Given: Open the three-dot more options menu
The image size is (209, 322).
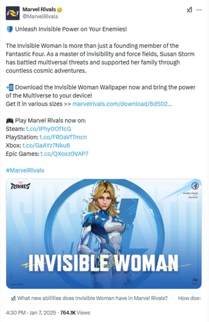Looking at the screenshot, I should (199, 10).
